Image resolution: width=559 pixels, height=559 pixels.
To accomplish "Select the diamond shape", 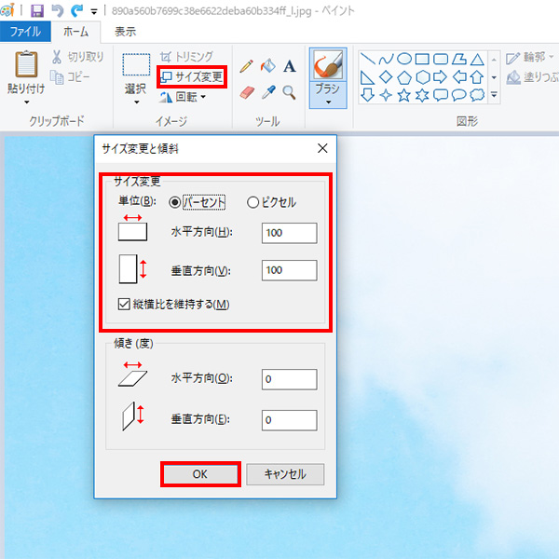I will (386, 76).
